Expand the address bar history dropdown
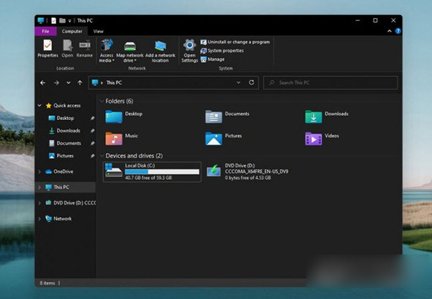 239,83
